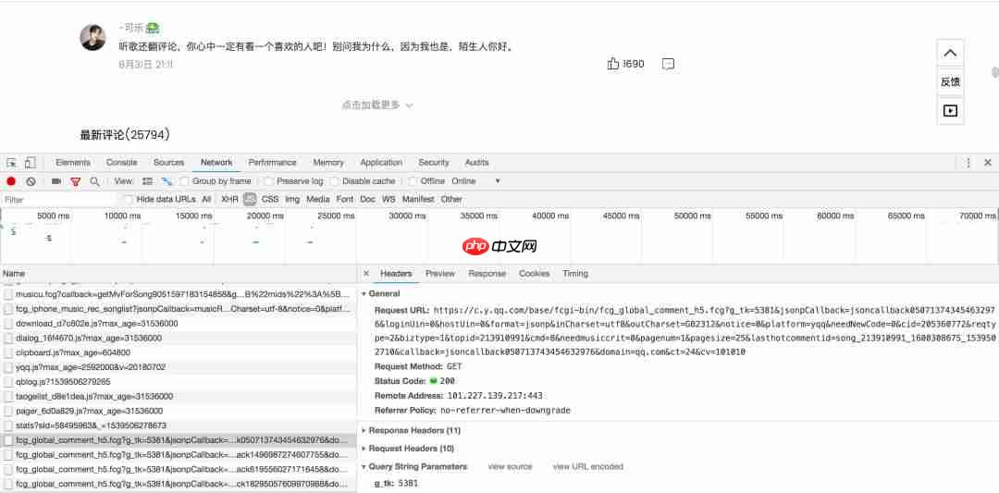Select pager_6d0a829.js request row
999x493 pixels.
179,411
